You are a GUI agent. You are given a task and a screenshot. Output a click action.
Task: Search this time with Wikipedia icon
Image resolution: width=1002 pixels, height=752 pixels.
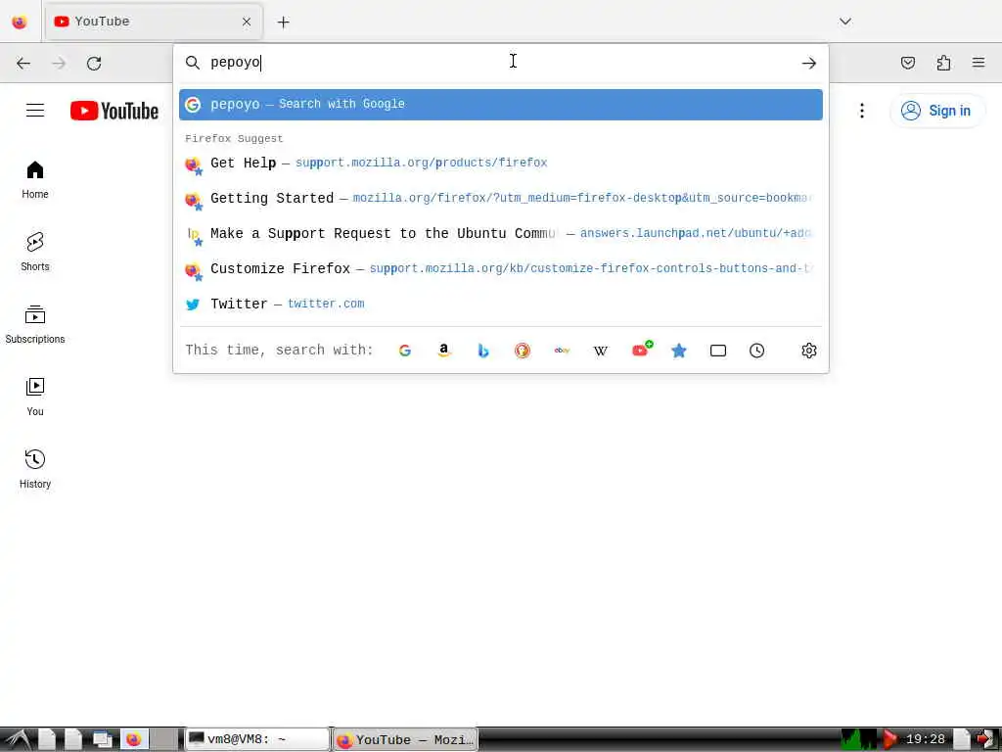point(601,351)
